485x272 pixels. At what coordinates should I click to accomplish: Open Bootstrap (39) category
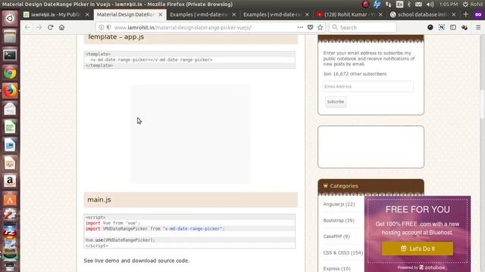(339, 221)
